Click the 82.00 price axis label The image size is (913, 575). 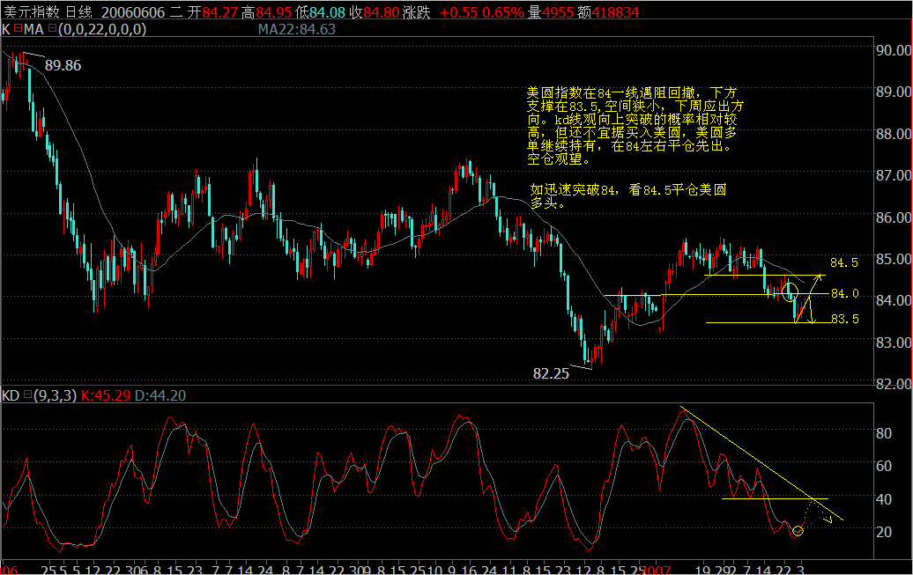click(894, 384)
